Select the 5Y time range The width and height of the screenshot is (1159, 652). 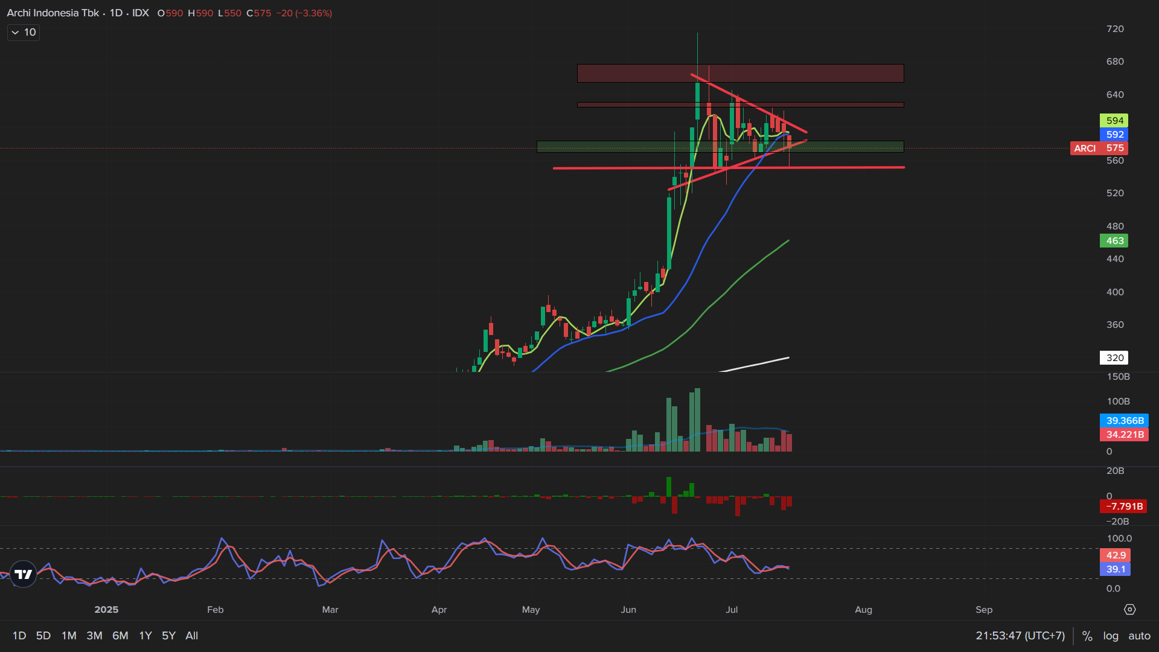[x=169, y=636]
